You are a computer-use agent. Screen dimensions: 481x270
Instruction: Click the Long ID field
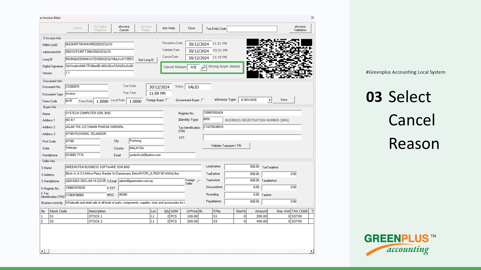[99, 59]
